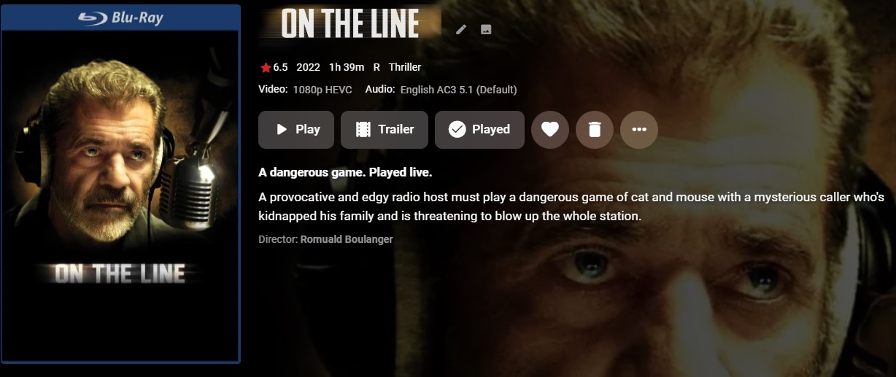The height and width of the screenshot is (377, 896).
Task: Click the 1h 39m runtime text
Action: point(347,67)
